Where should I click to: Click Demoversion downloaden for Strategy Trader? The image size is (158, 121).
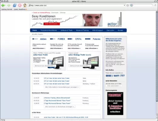[80, 66]
